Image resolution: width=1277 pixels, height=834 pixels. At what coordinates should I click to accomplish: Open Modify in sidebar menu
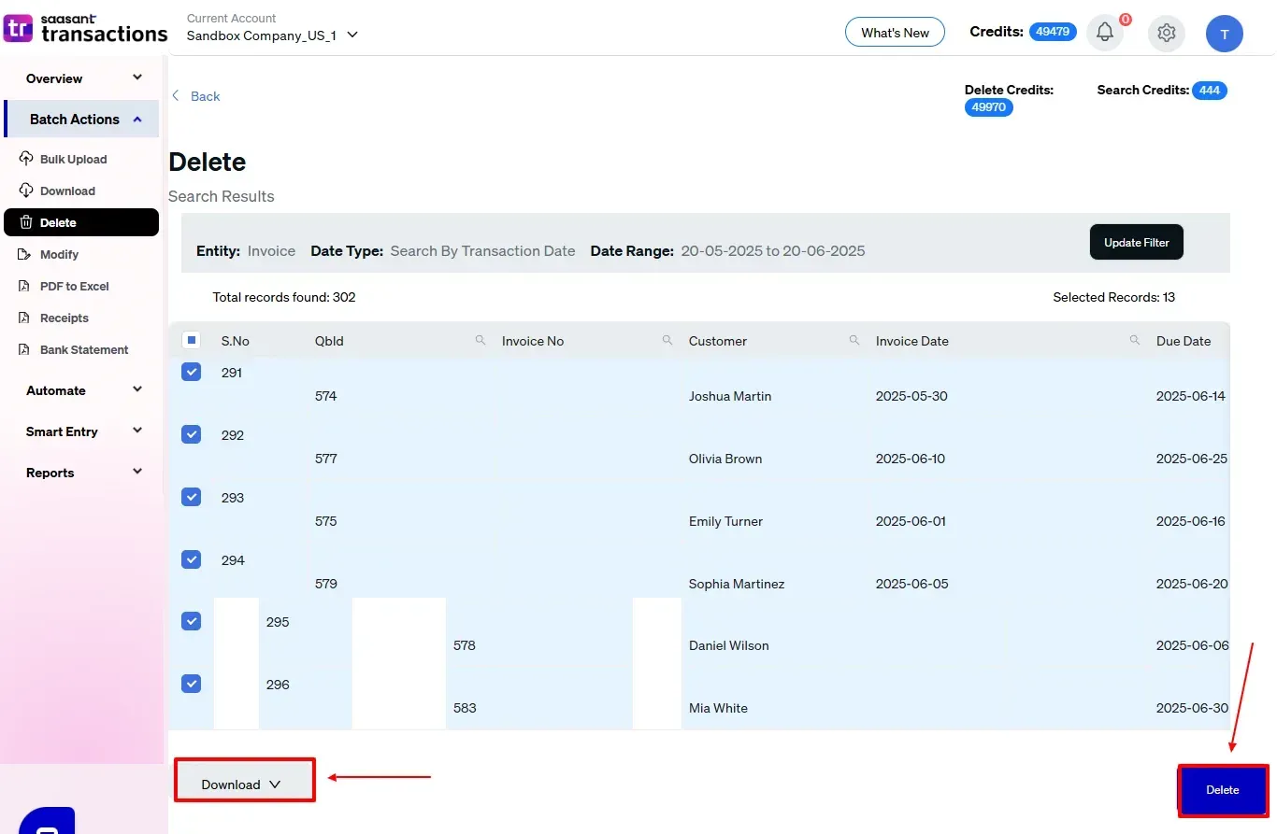click(59, 254)
